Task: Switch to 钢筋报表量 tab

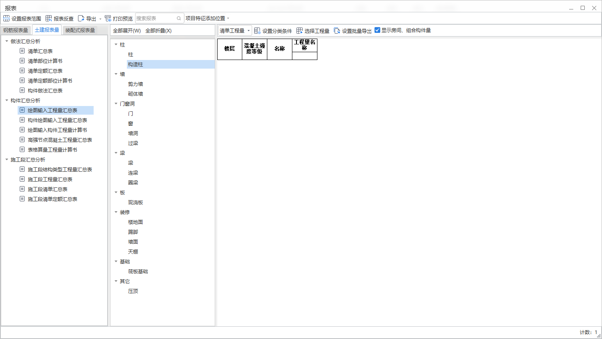Action: coord(16,30)
